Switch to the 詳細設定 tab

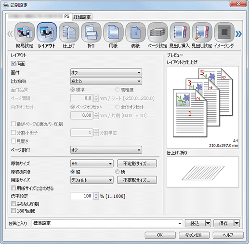[82, 17]
